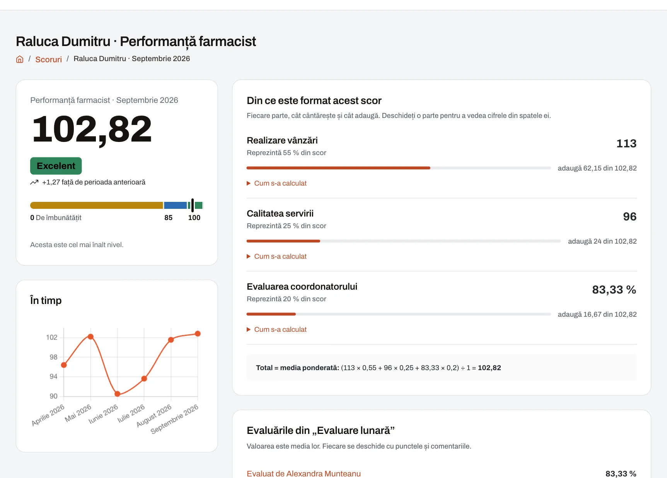Select the Iunie 2026 chart point
This screenshot has width=667, height=478.
(117, 394)
